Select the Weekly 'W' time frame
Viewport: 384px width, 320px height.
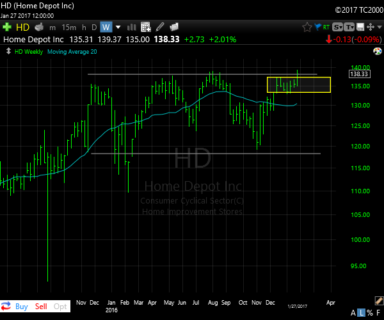pyautogui.click(x=106, y=27)
